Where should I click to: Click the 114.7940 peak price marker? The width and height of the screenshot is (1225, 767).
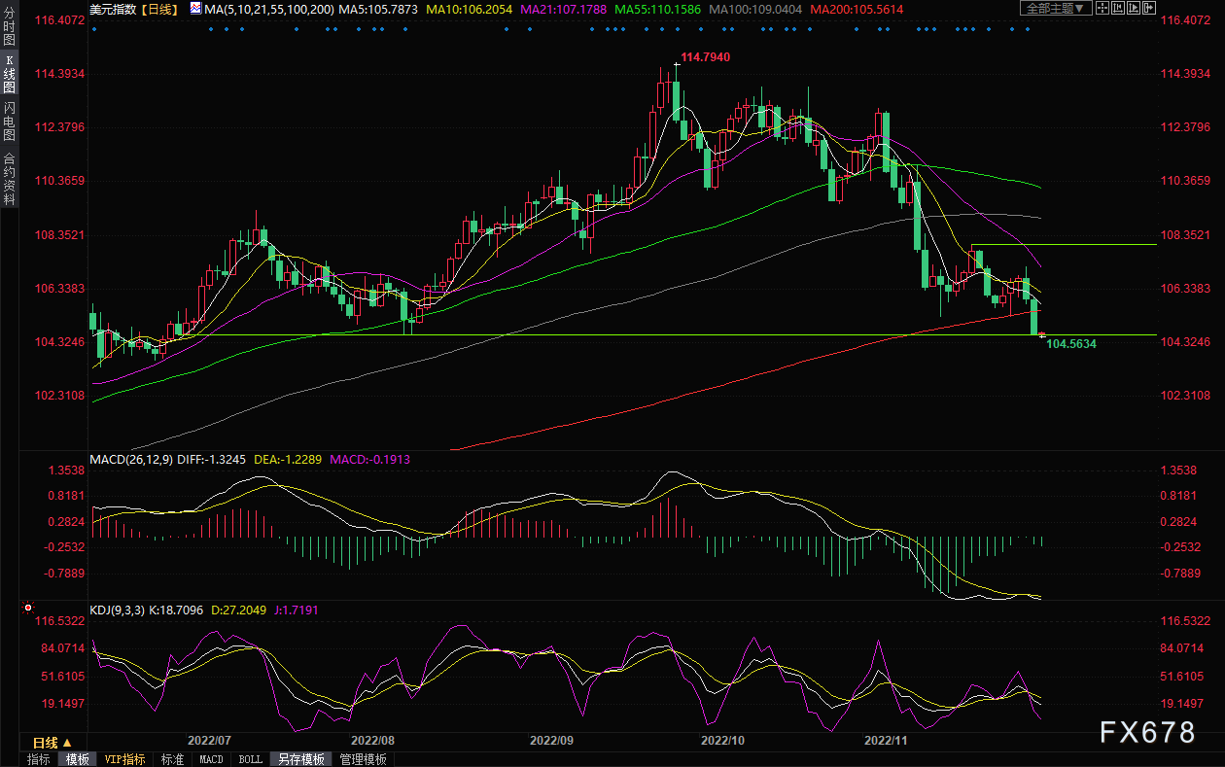705,57
